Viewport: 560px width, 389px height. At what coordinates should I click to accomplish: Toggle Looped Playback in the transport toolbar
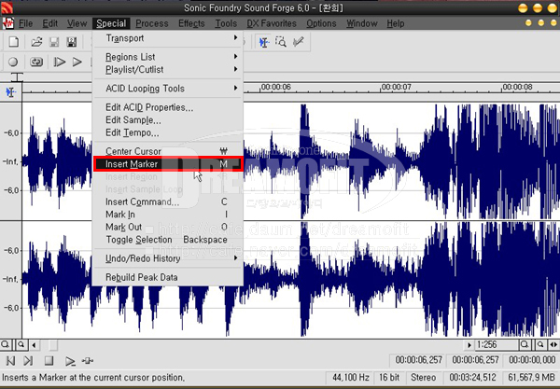click(35, 63)
